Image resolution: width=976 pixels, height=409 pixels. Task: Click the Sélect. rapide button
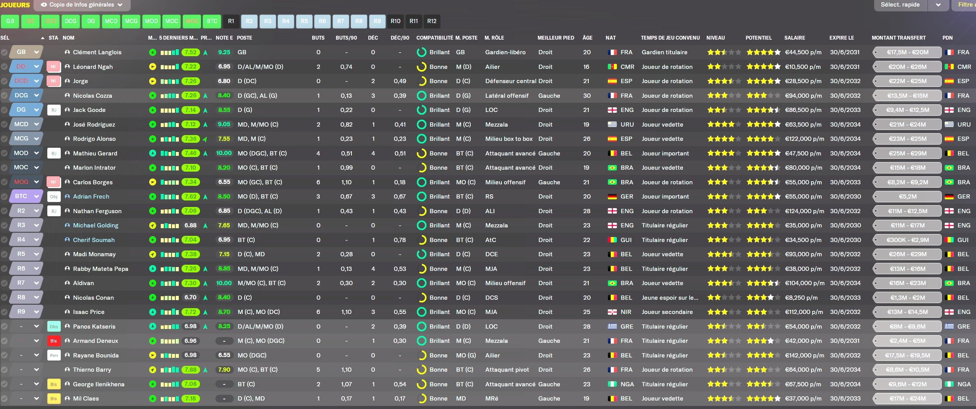[900, 5]
